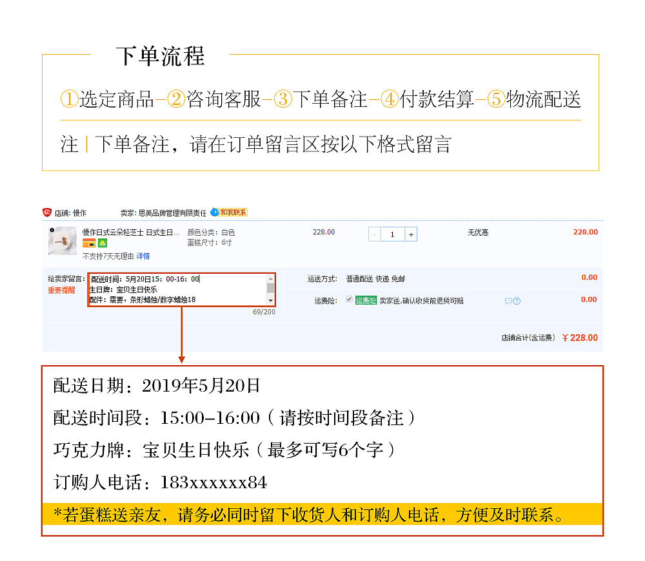Click the 69/200 character counter
Screen dimensions: 645x561
264,312
